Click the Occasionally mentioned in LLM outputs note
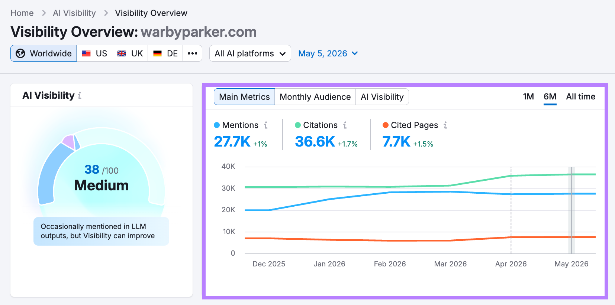The image size is (615, 305). click(101, 231)
